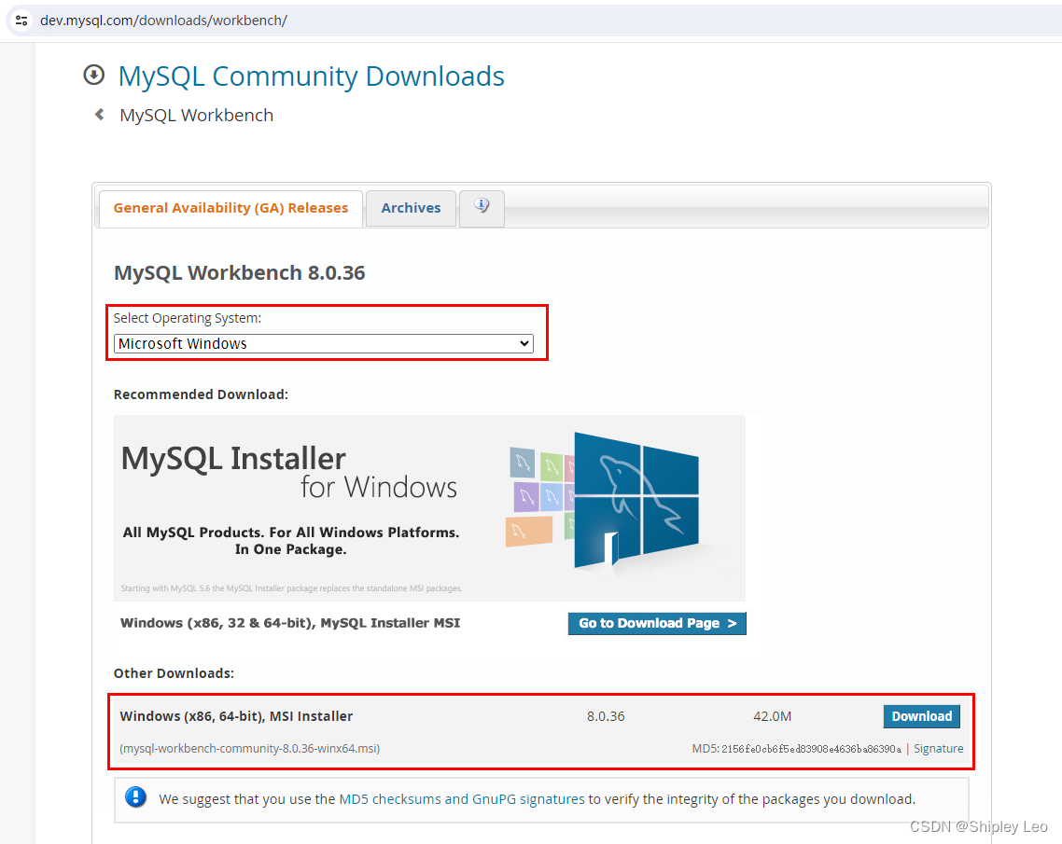Open the Signature link
The height and width of the screenshot is (844, 1062).
click(938, 749)
